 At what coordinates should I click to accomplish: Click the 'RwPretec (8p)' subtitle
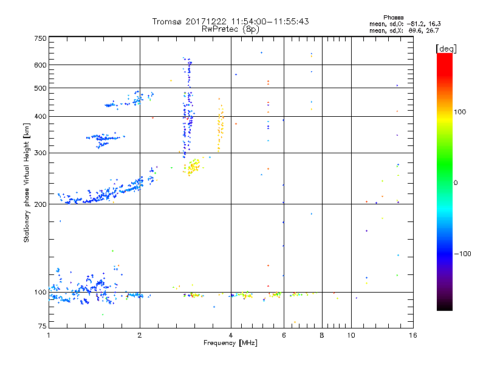(230, 29)
